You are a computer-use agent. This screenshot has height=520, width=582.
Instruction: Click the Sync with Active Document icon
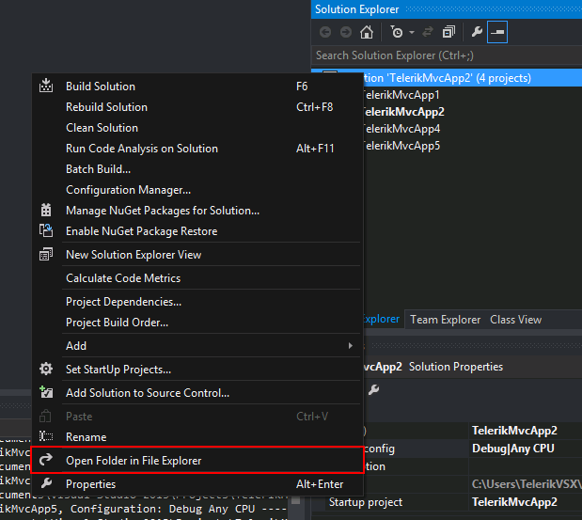click(x=428, y=32)
